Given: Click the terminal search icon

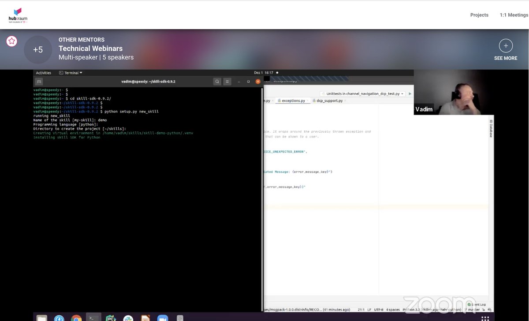Looking at the screenshot, I should (x=217, y=82).
